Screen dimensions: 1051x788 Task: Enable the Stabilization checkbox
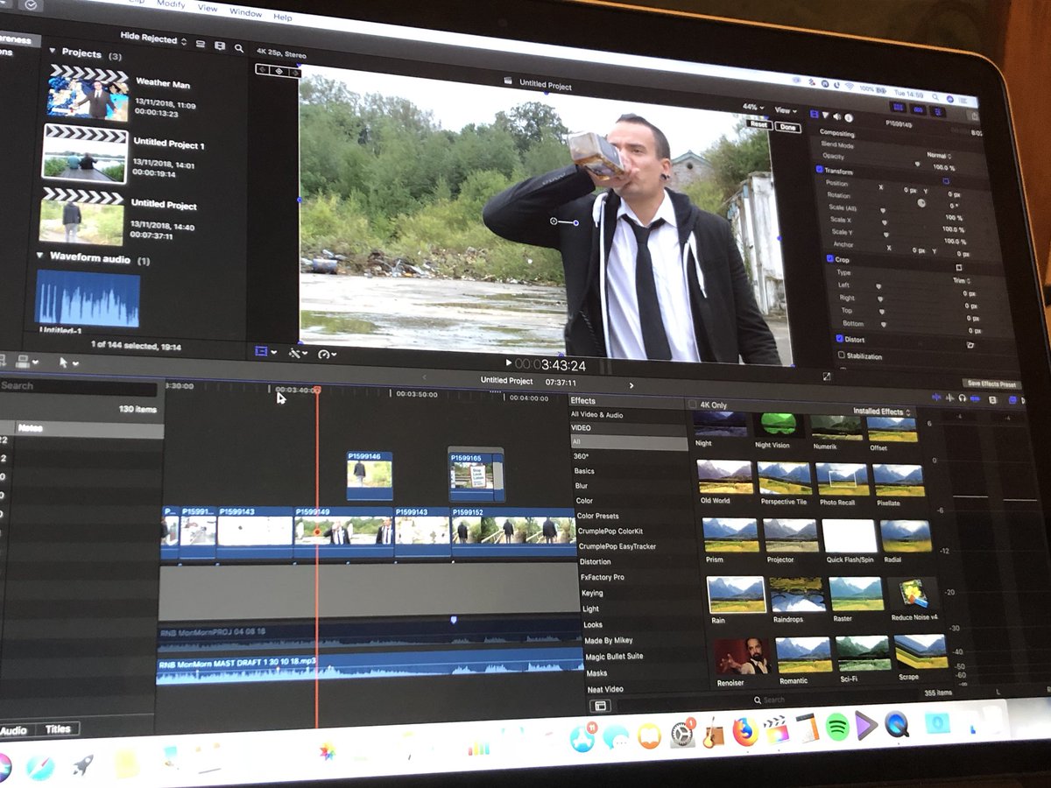coord(842,355)
